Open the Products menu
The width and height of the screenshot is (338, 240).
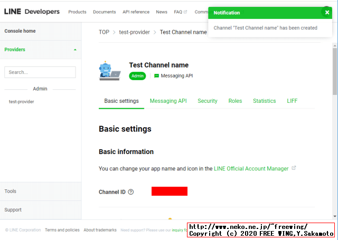[x=77, y=12]
